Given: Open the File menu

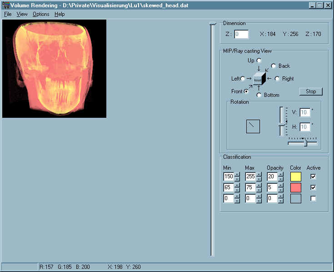Looking at the screenshot, I should click(7, 14).
